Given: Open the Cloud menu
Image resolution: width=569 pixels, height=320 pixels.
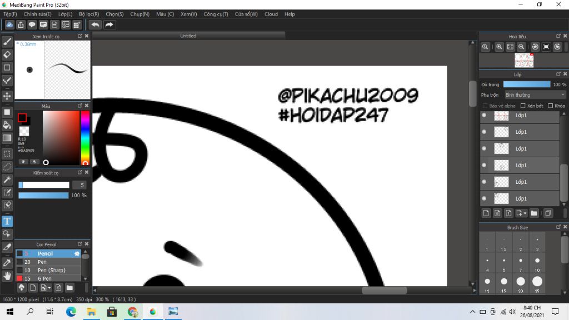Looking at the screenshot, I should point(271,14).
